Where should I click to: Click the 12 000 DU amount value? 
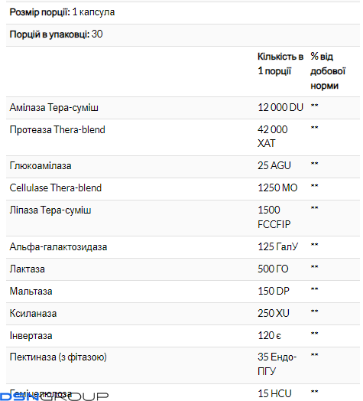click(x=280, y=107)
